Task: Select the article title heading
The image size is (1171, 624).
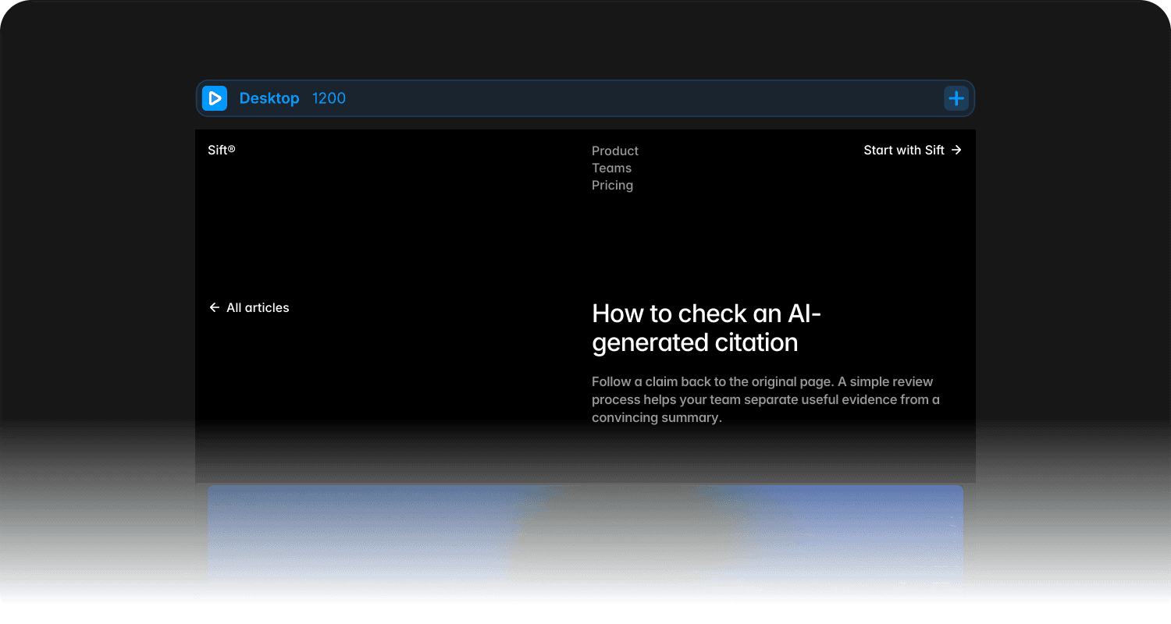Action: [x=707, y=328]
